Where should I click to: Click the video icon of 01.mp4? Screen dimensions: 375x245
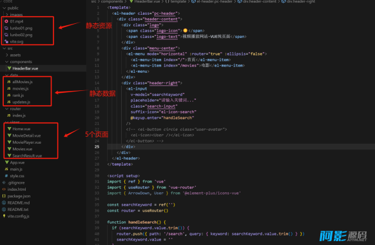(6, 21)
